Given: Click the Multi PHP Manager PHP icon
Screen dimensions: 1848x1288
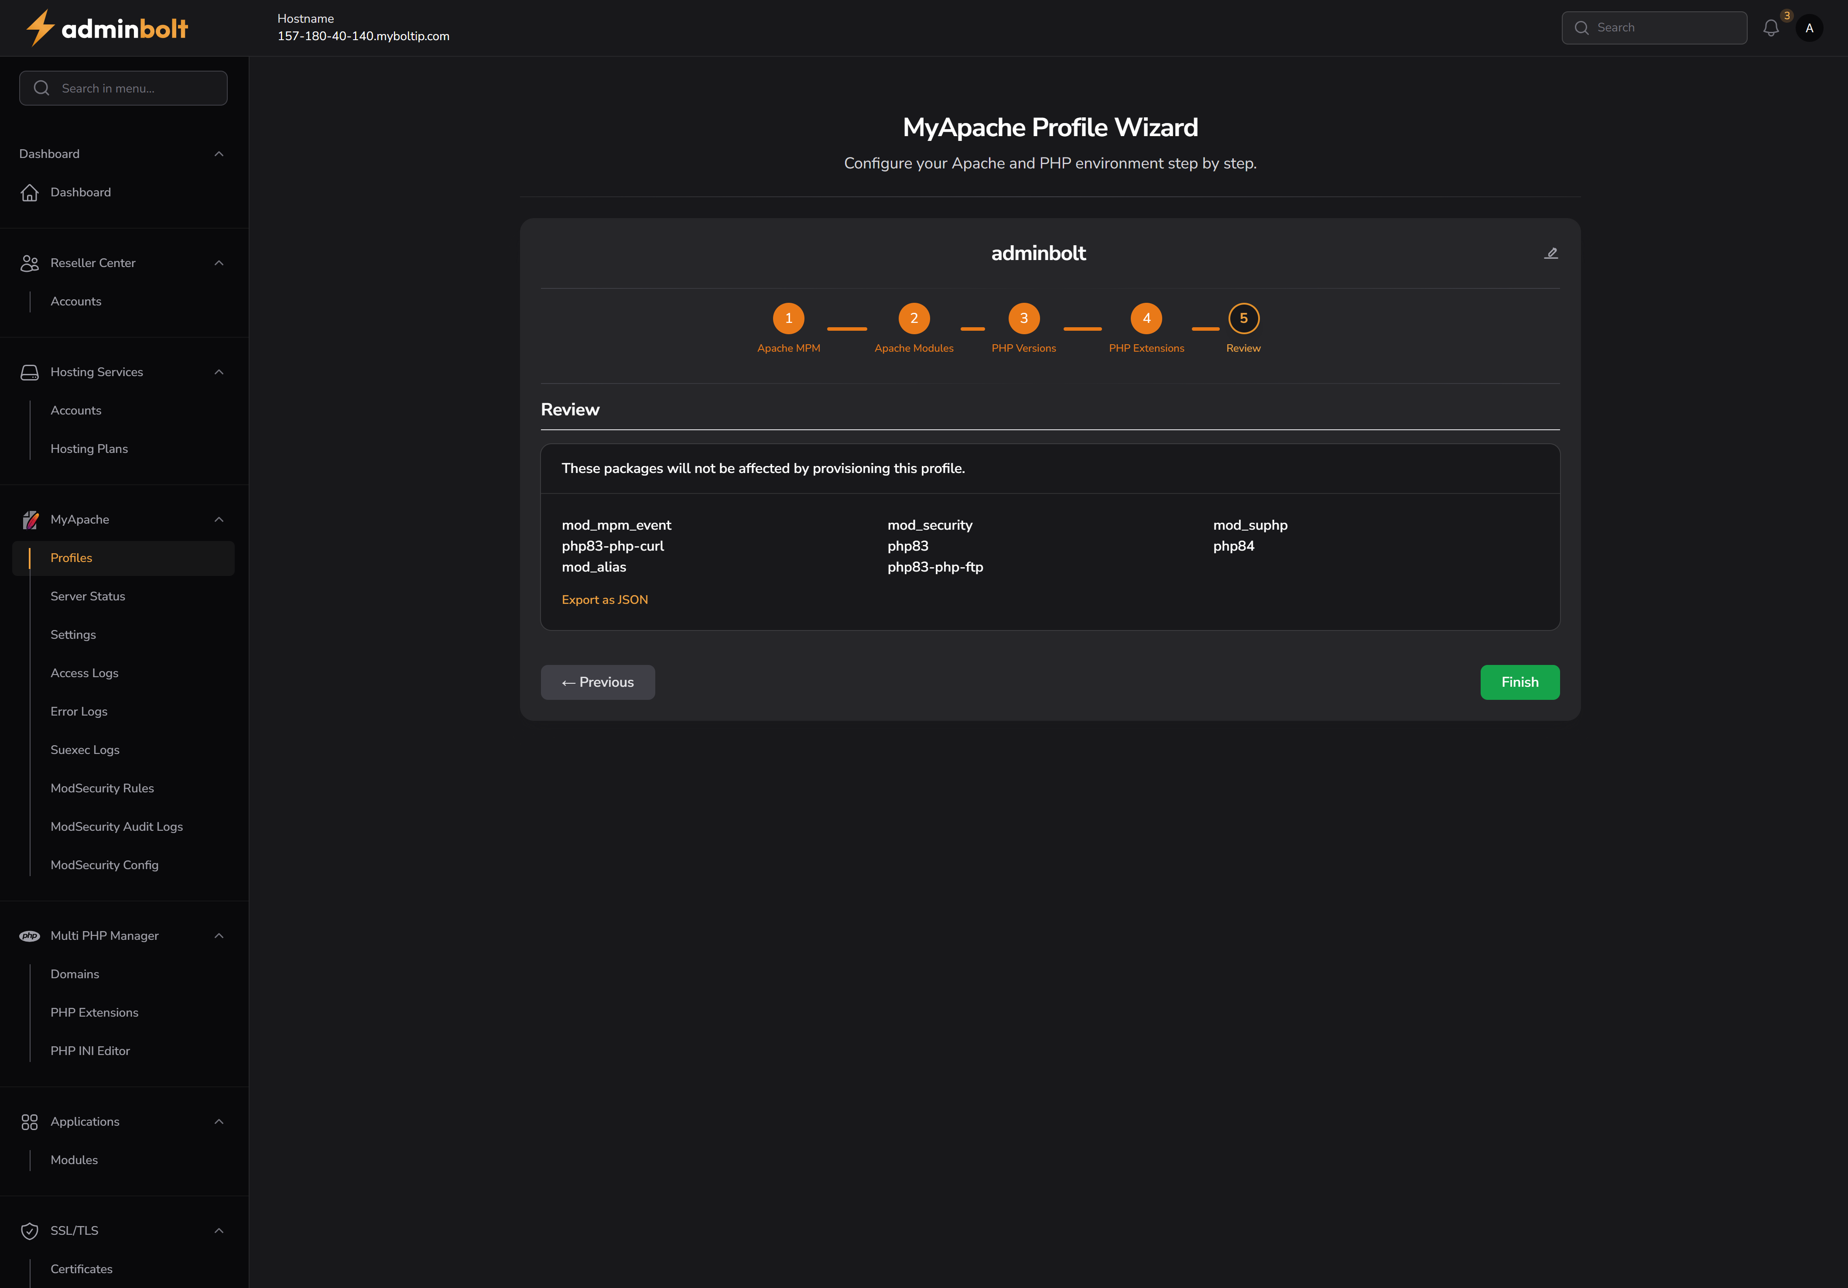Looking at the screenshot, I should (30, 935).
